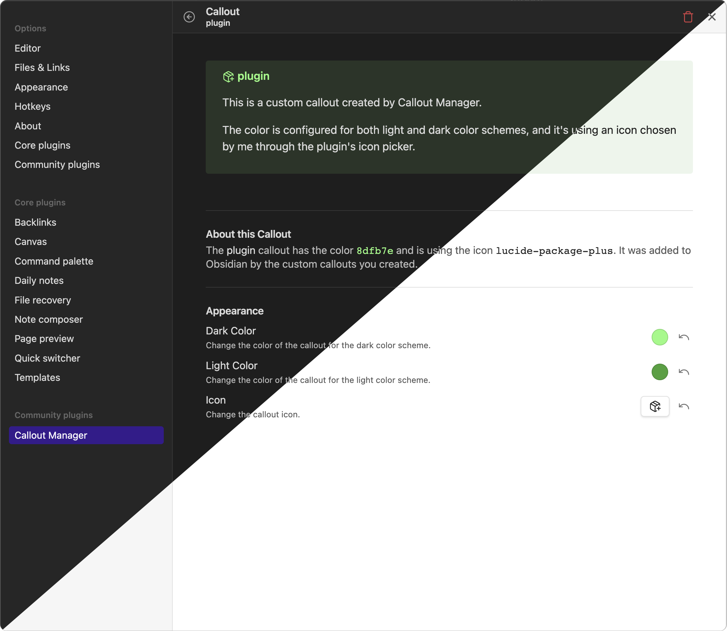727x631 pixels.
Task: Open Hotkeys settings
Action: (x=32, y=106)
